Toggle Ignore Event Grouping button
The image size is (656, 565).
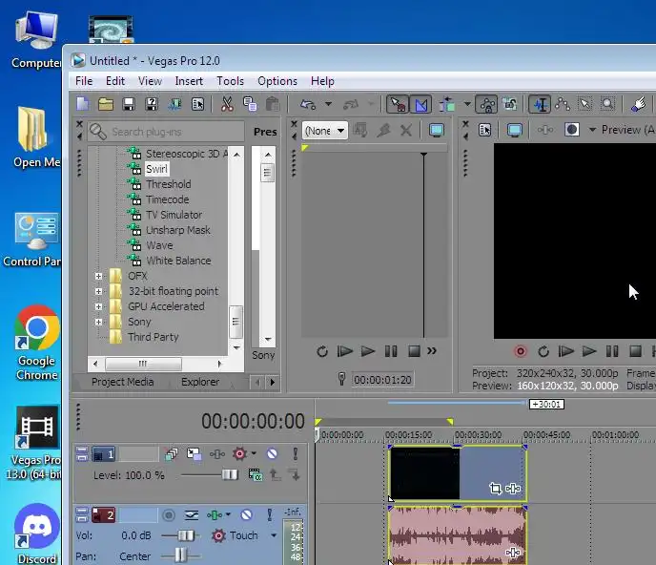509,104
